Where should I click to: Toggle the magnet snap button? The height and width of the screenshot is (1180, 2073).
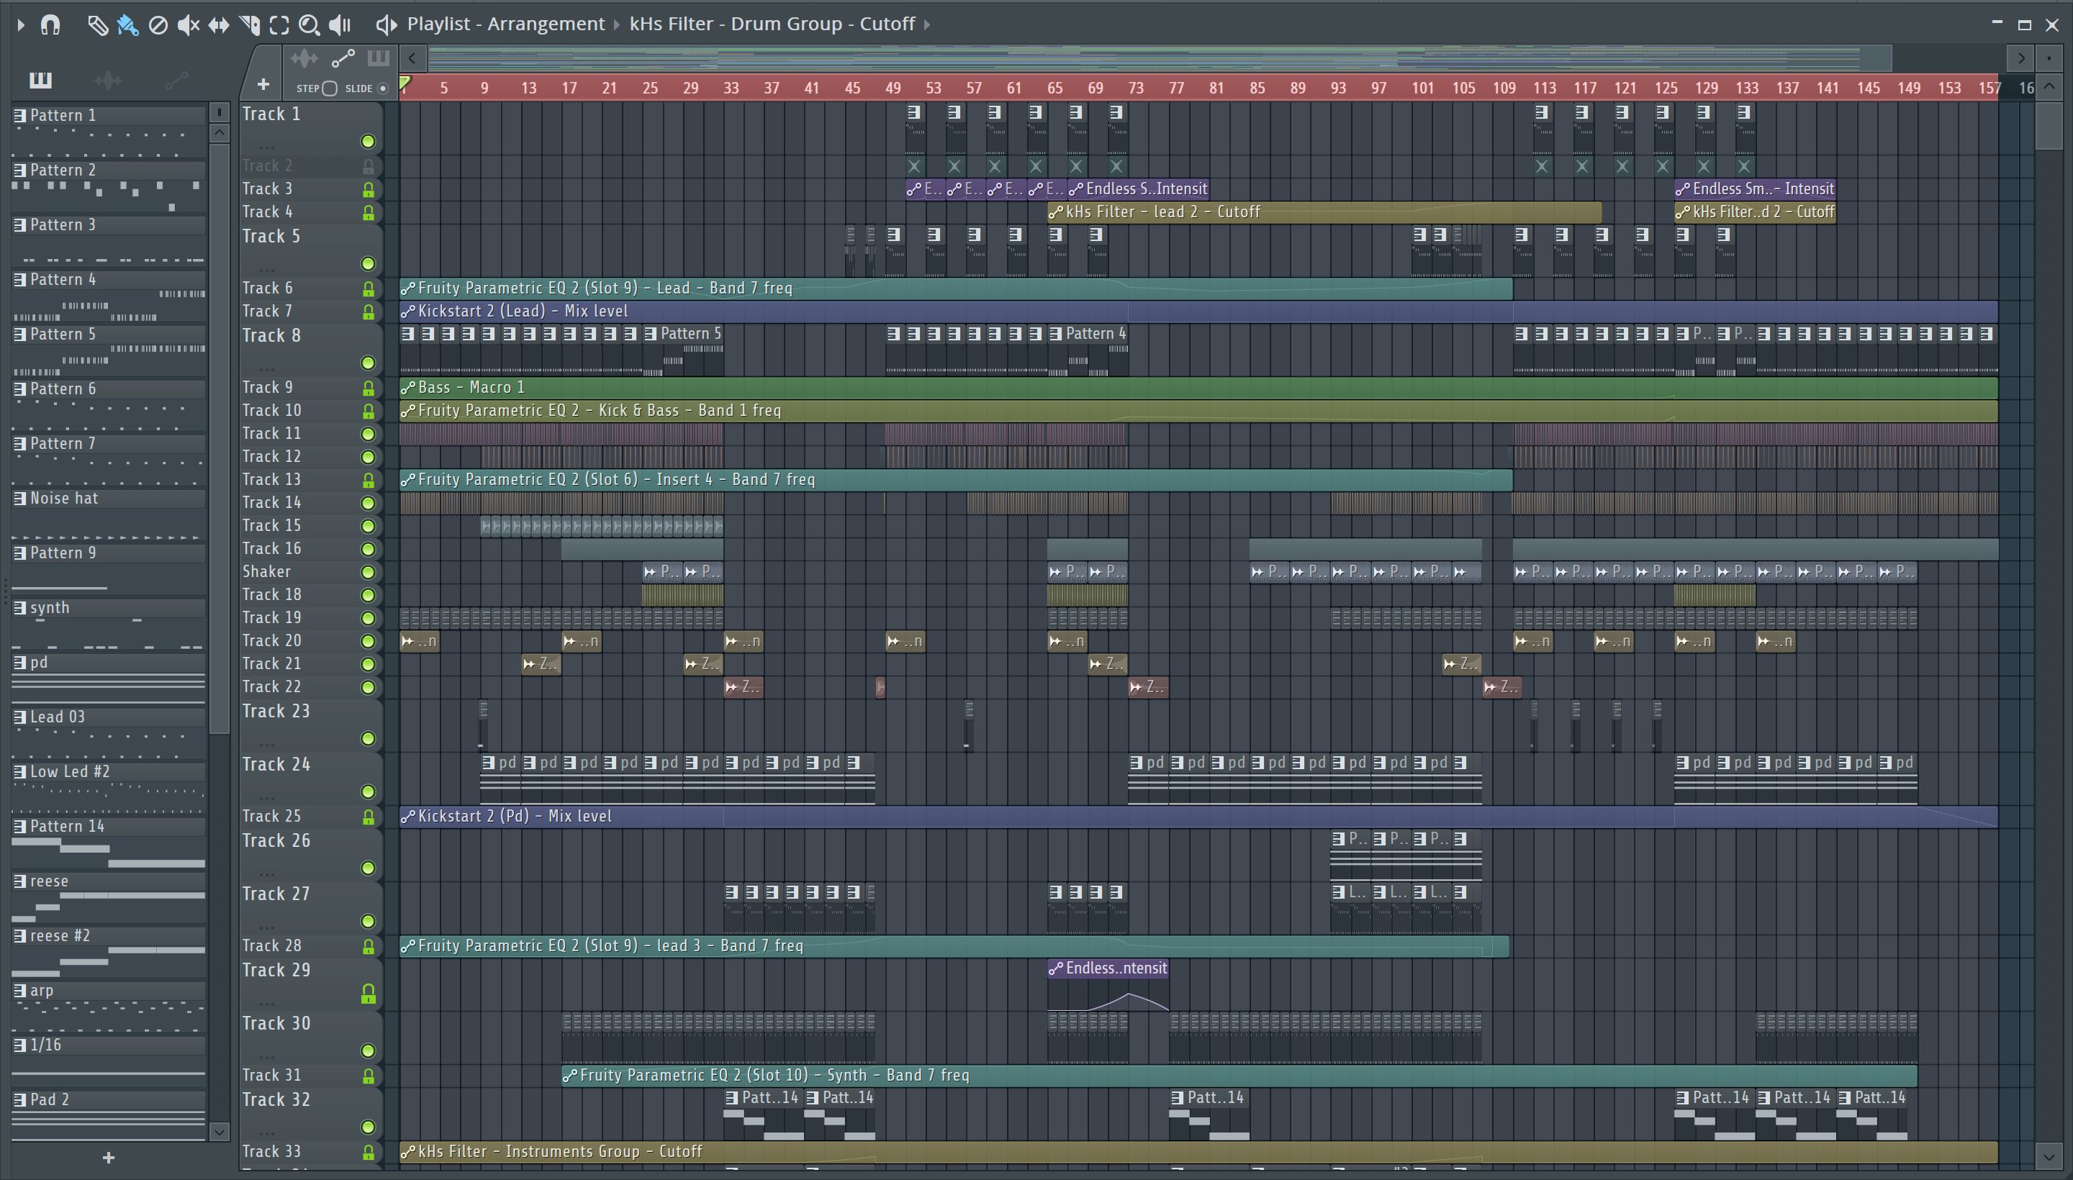[x=50, y=25]
